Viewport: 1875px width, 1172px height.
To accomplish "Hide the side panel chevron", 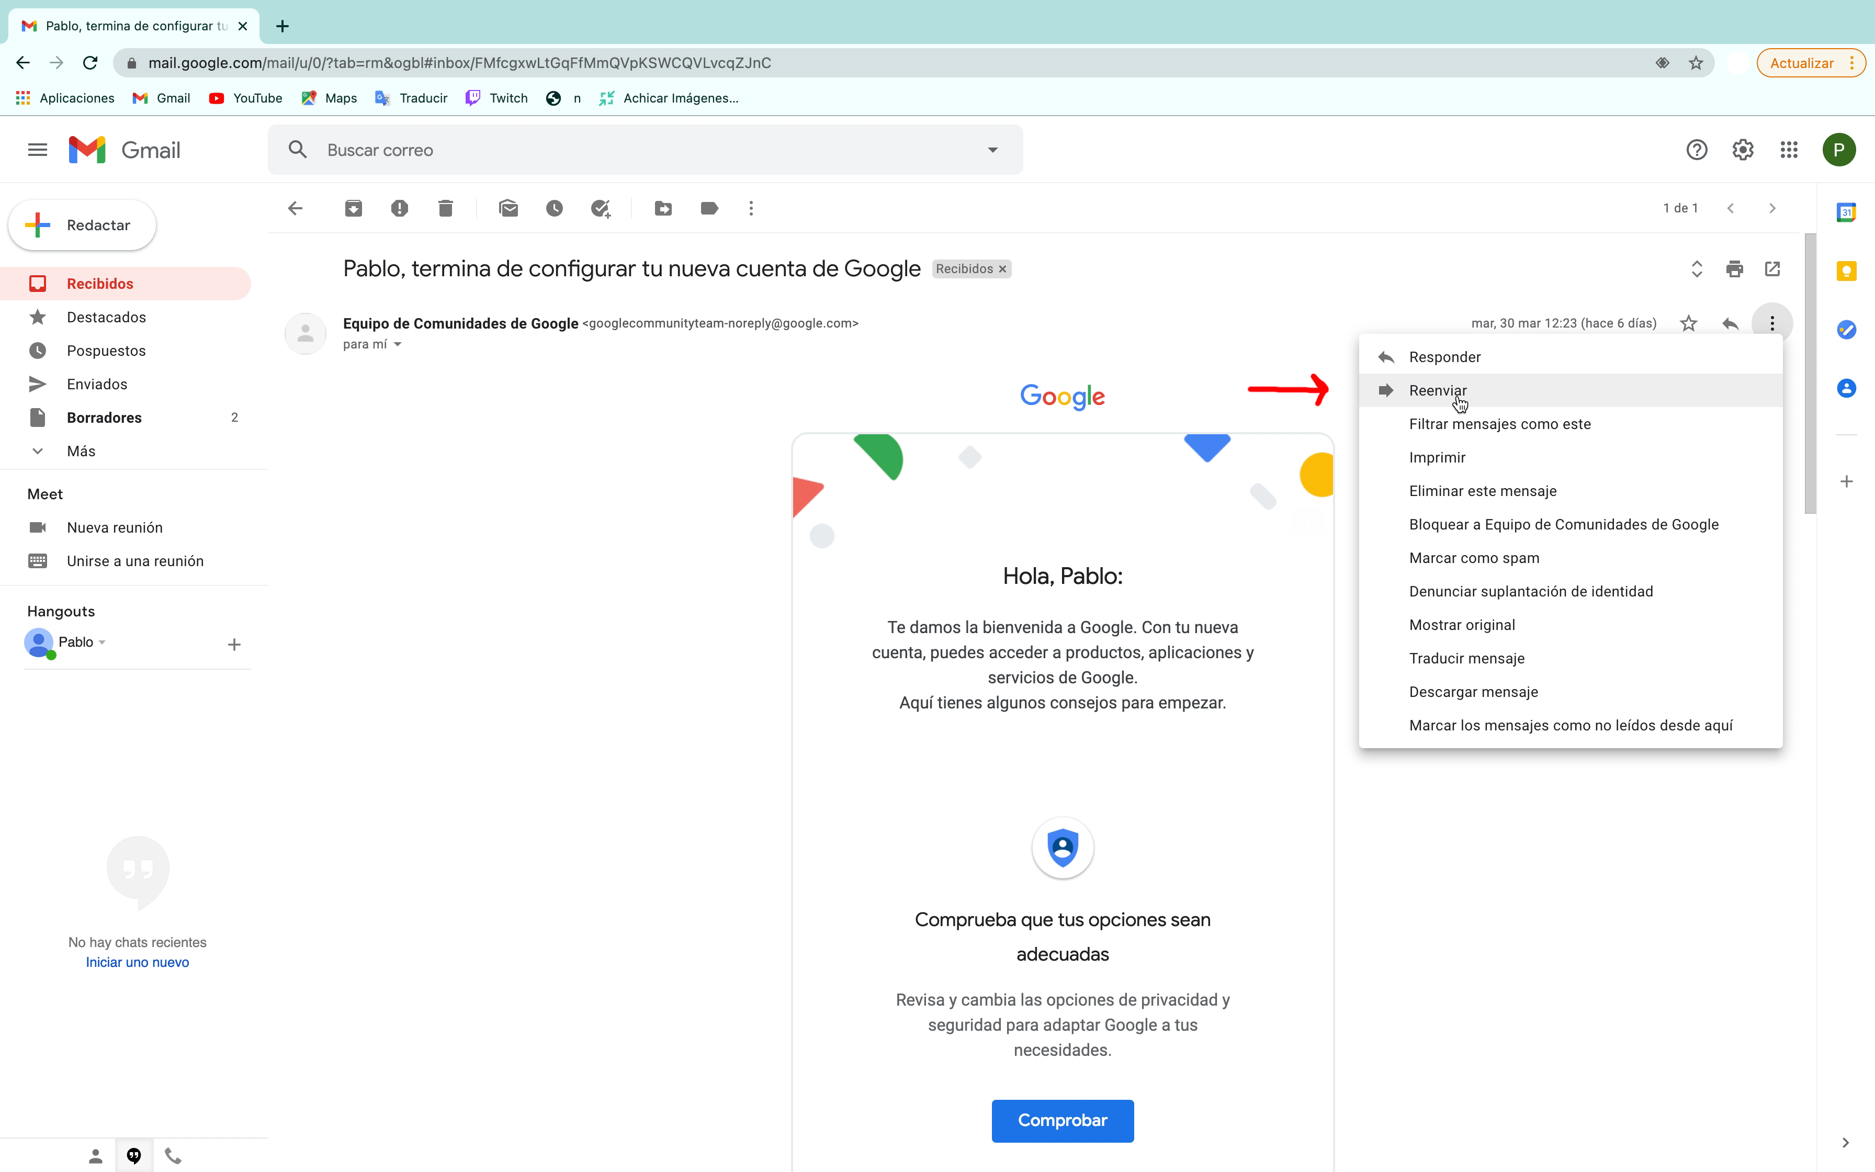I will (x=1845, y=1143).
